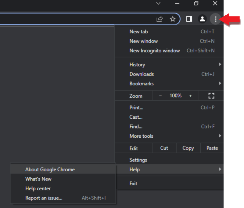Expand the More tools submenu

141,136
